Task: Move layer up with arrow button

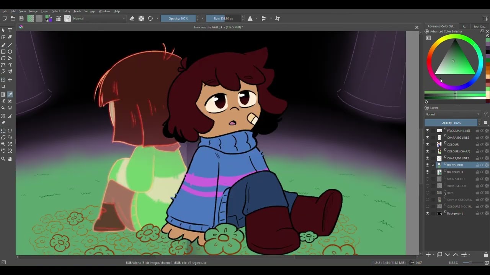Action: (x=456, y=255)
